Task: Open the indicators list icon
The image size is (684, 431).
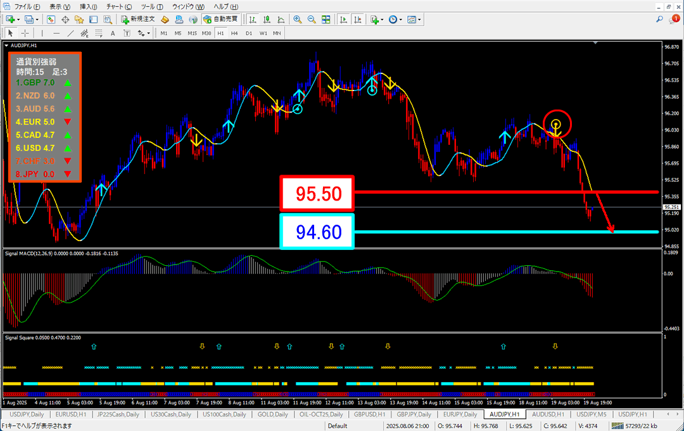Action: point(374,20)
